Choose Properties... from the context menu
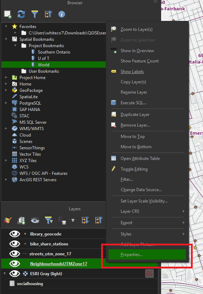203x294 pixels. 147,255
